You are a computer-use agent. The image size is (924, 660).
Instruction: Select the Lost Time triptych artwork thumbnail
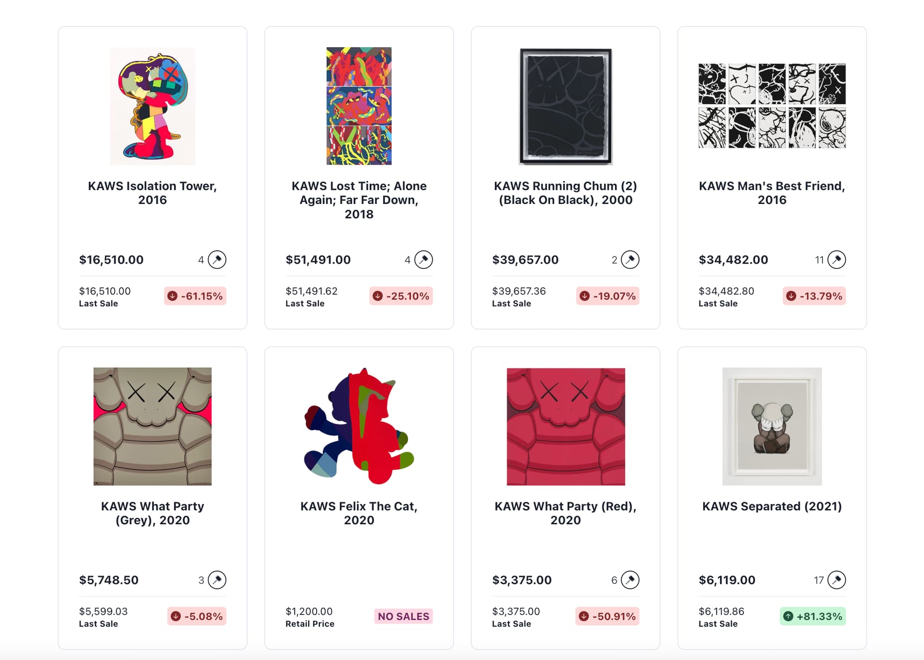359,106
